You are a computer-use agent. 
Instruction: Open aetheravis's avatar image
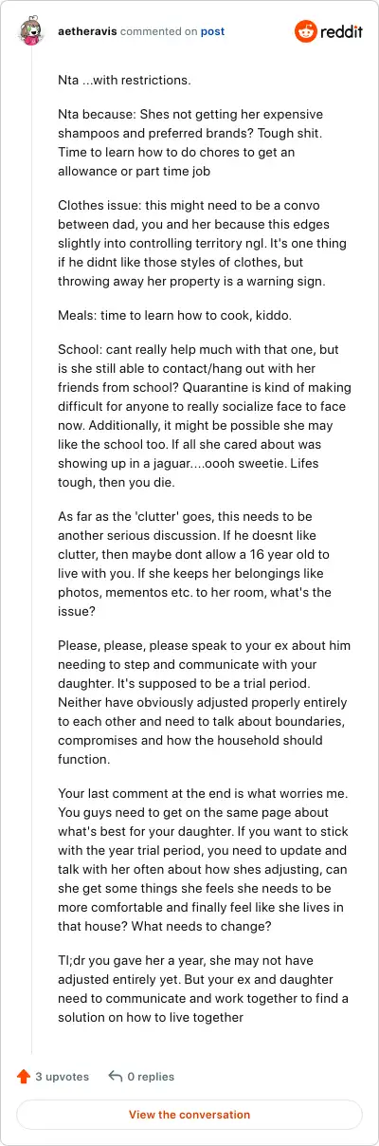coord(30,31)
